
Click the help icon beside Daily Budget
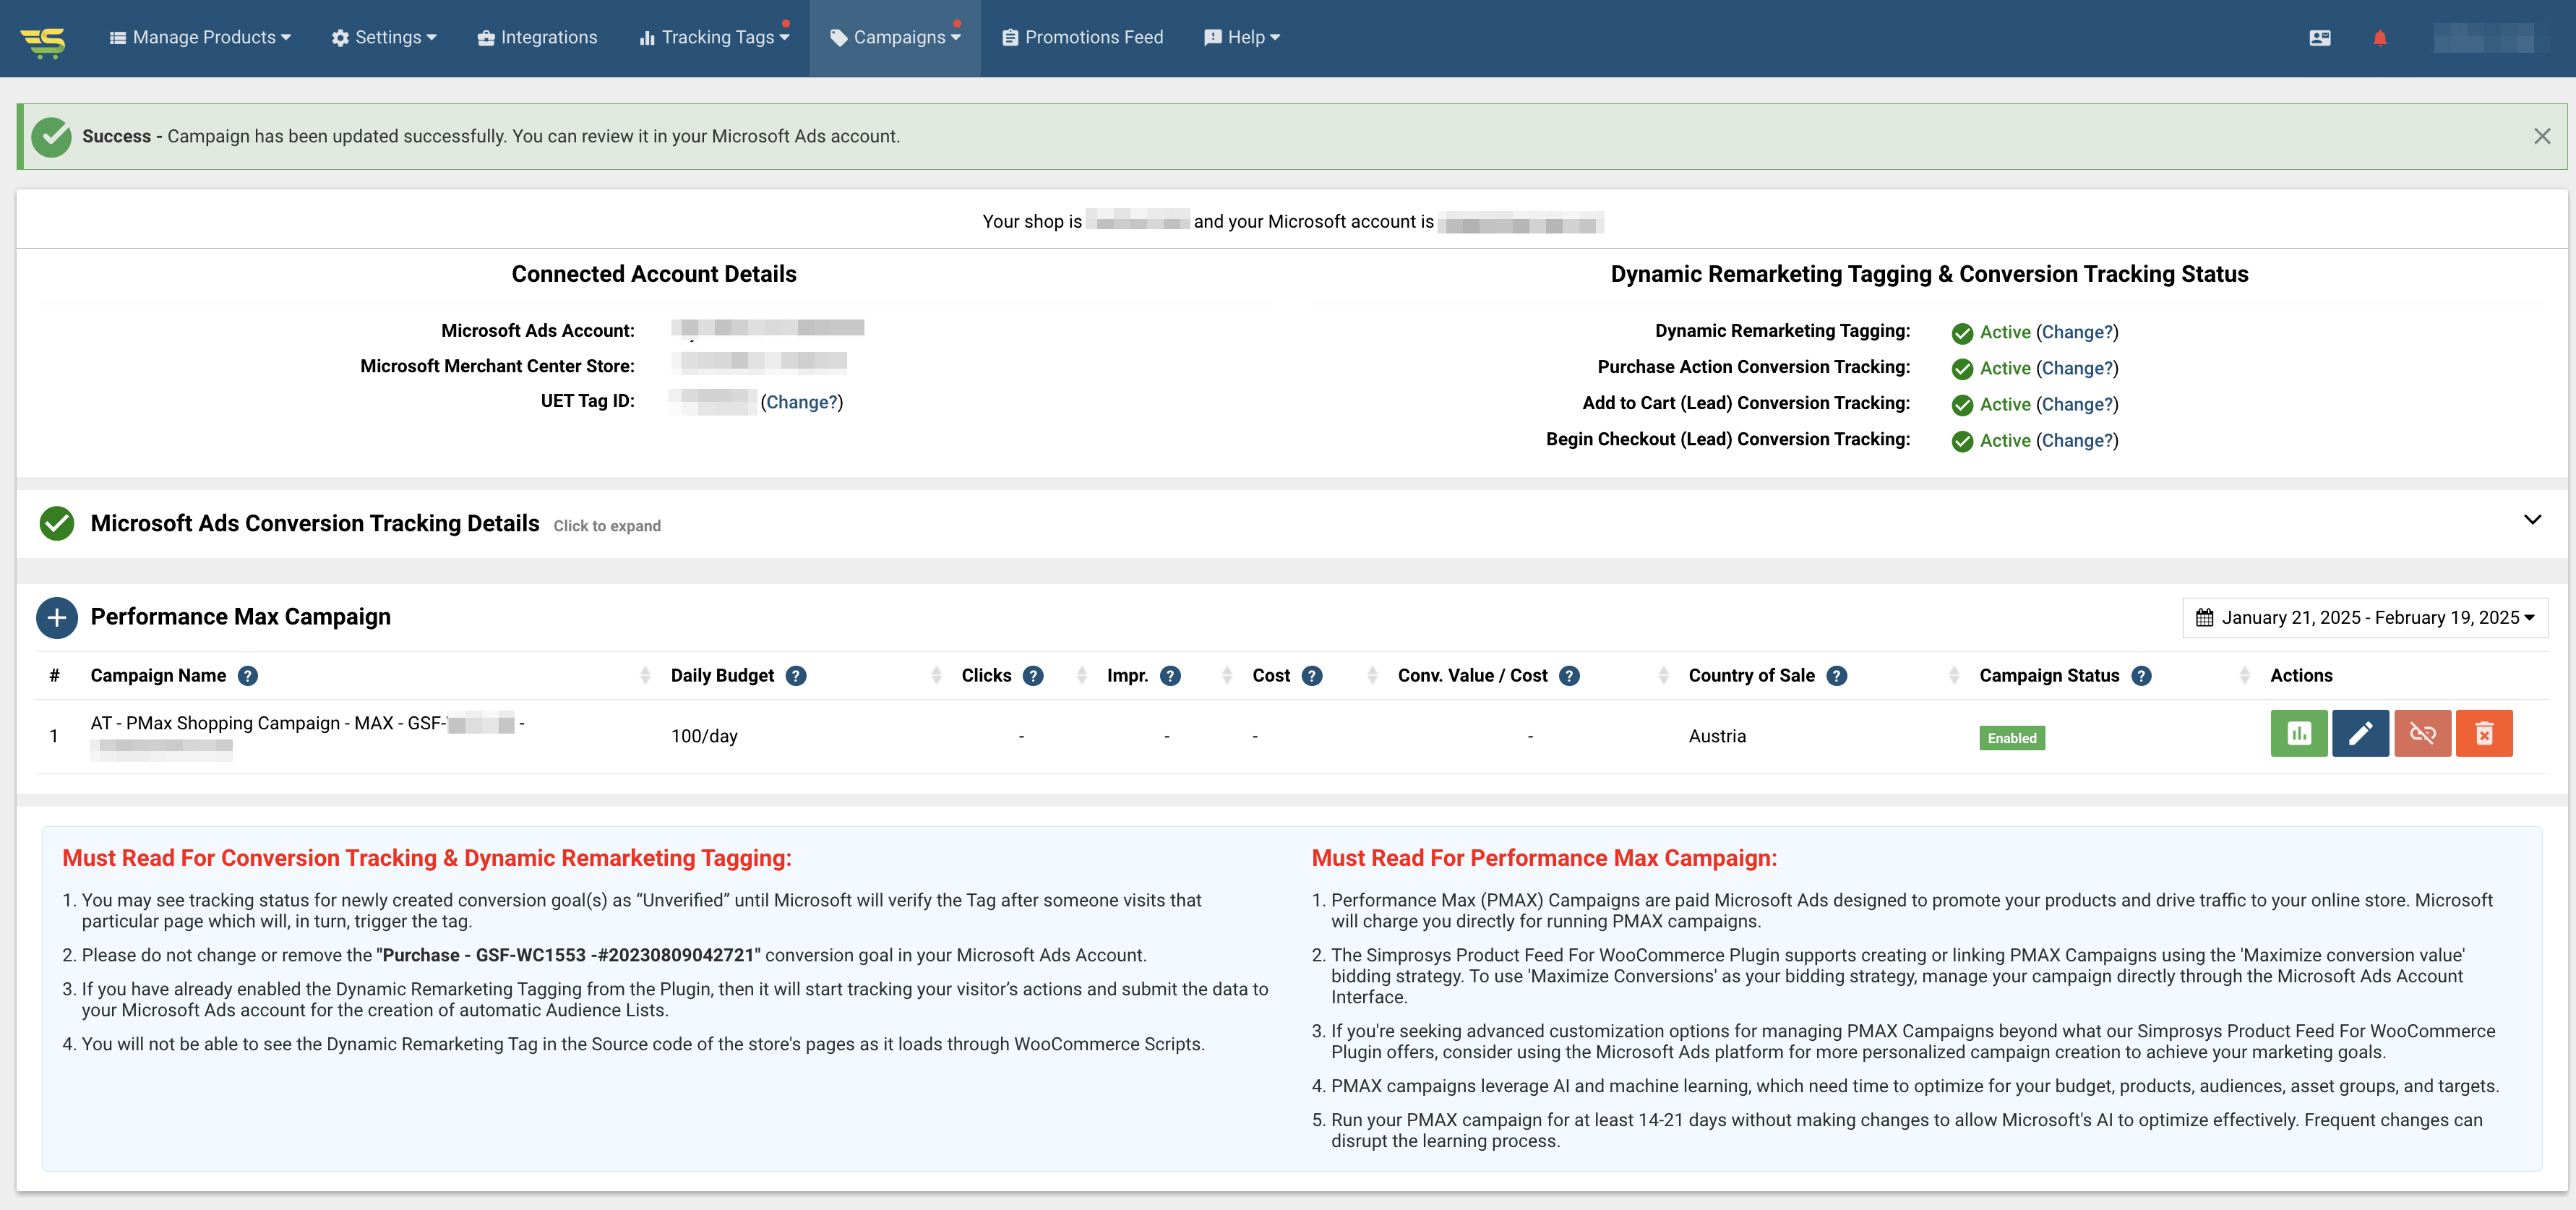[x=796, y=676]
